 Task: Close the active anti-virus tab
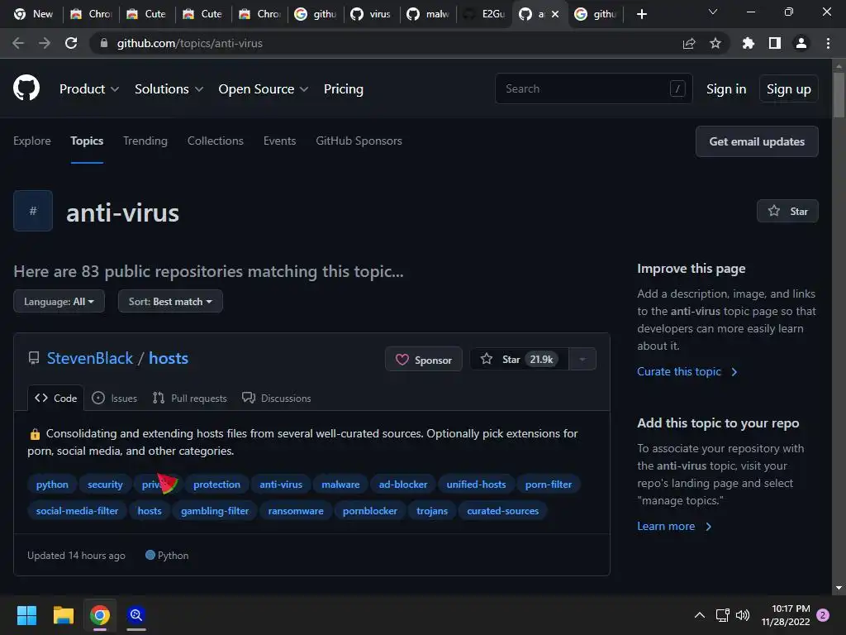tap(555, 14)
